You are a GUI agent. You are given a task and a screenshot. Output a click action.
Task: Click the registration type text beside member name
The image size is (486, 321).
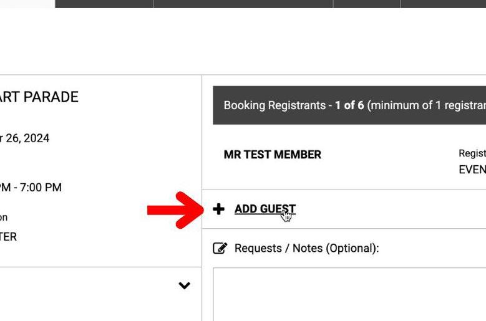(x=472, y=161)
